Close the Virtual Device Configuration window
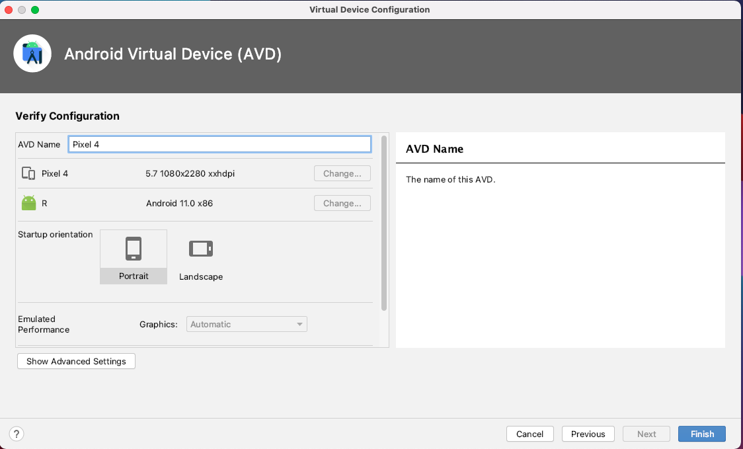Screen dimensions: 743x449 pyautogui.click(x=9, y=10)
